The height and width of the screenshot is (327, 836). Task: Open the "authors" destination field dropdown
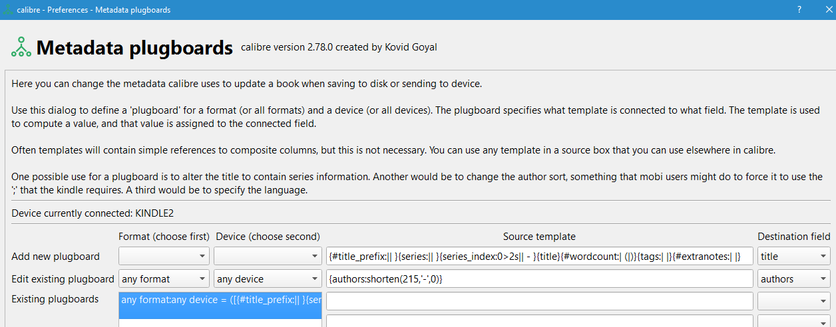coord(793,279)
